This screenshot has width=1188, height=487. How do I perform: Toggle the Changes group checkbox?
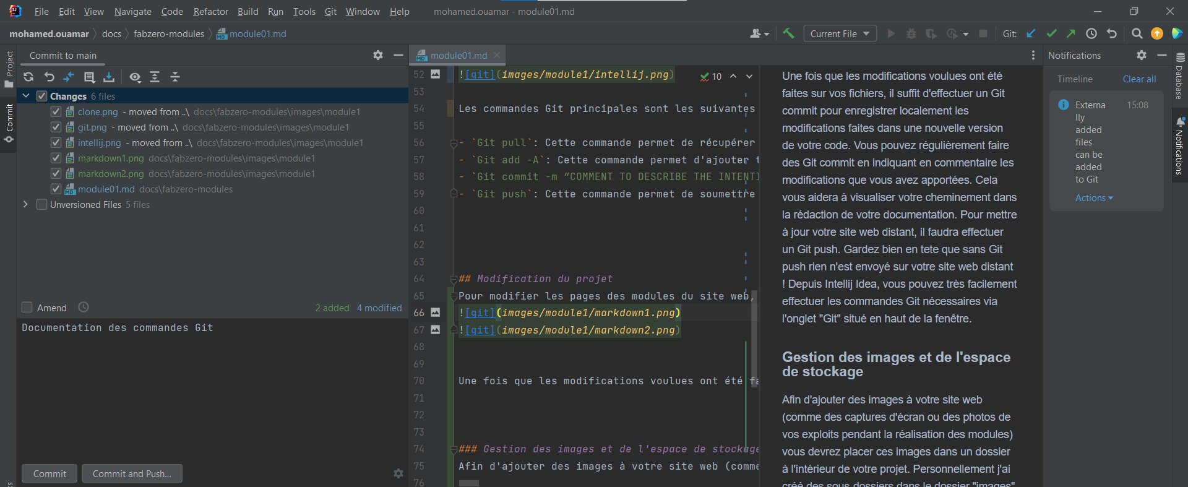pyautogui.click(x=42, y=96)
